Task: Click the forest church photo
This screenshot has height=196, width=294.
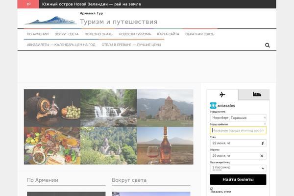Action: [109, 146]
